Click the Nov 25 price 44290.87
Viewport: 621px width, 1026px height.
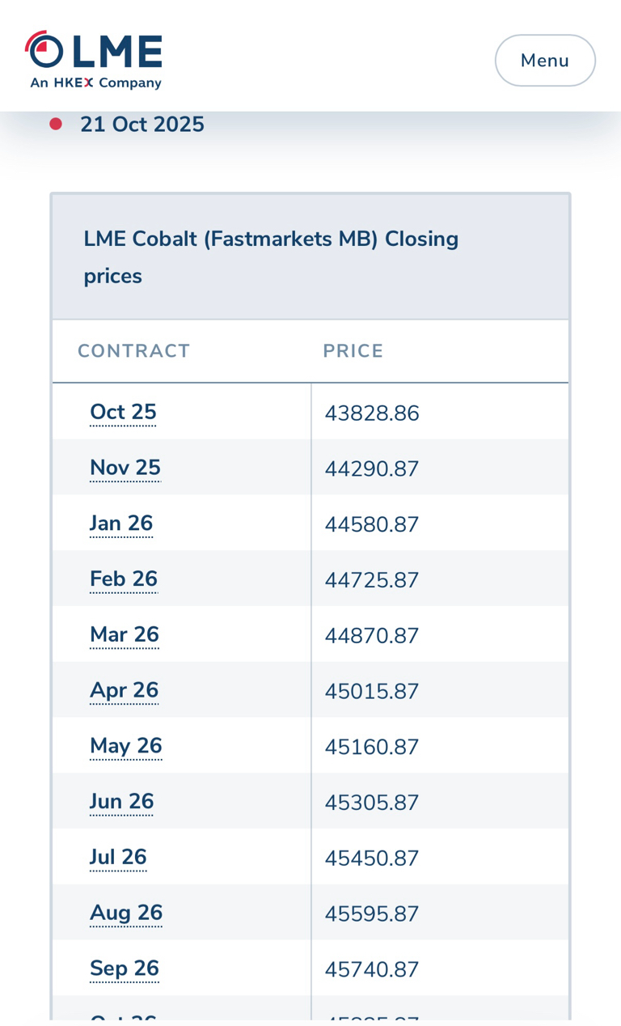click(x=372, y=469)
